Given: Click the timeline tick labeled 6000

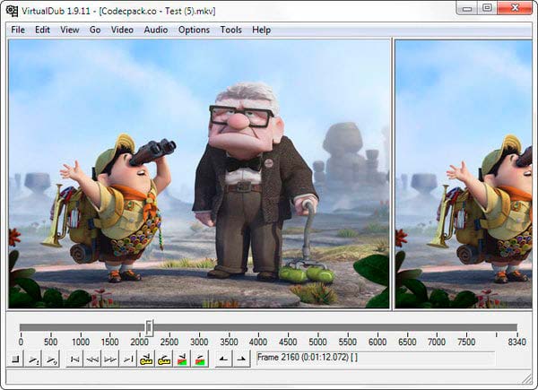Looking at the screenshot, I should coord(377,342).
